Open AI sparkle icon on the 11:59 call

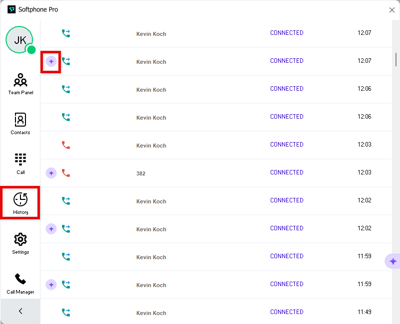51,285
